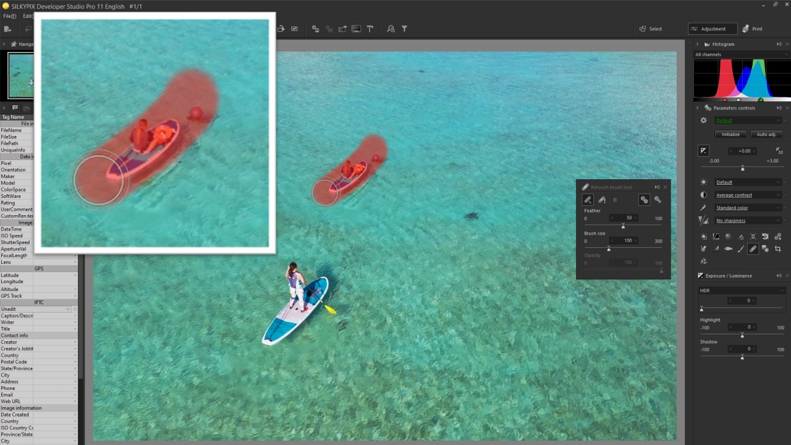
Task: Select the gradient wedge tool icon
Action: click(x=716, y=249)
